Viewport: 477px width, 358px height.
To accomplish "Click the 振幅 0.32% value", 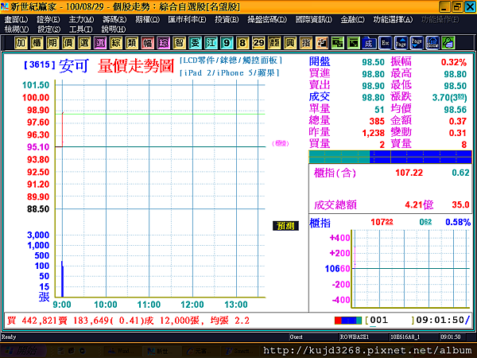I will click(x=454, y=62).
